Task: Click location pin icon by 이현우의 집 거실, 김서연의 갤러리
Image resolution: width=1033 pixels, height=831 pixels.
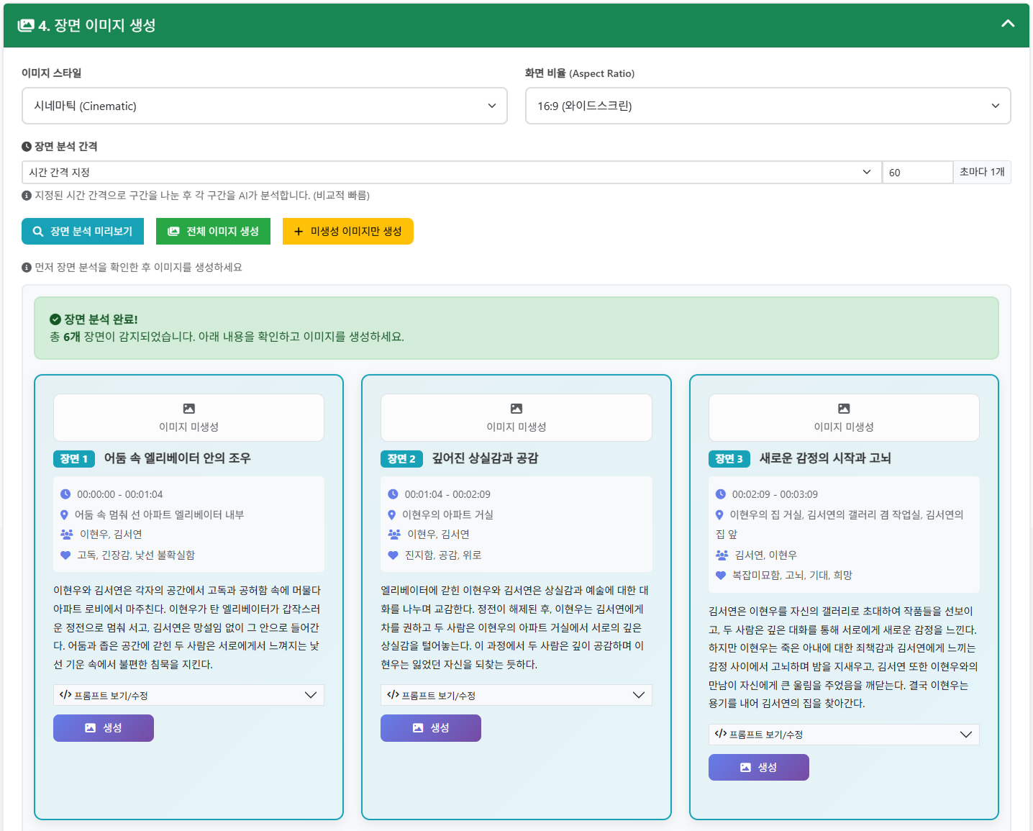Action: (719, 514)
